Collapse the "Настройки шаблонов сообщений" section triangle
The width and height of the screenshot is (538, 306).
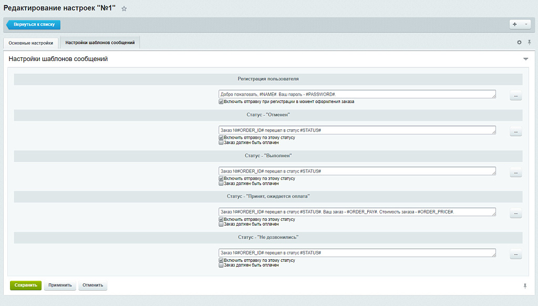(x=525, y=59)
